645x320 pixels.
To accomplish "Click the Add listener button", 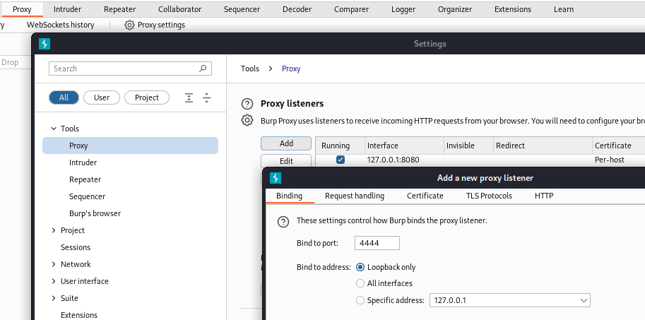I will coord(286,143).
